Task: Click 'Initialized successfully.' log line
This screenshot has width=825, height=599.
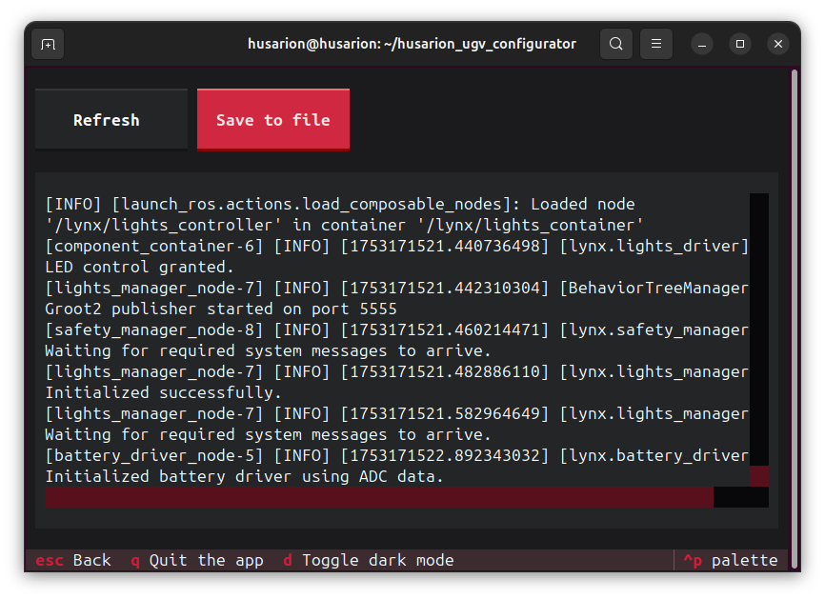Action: pyautogui.click(x=164, y=393)
